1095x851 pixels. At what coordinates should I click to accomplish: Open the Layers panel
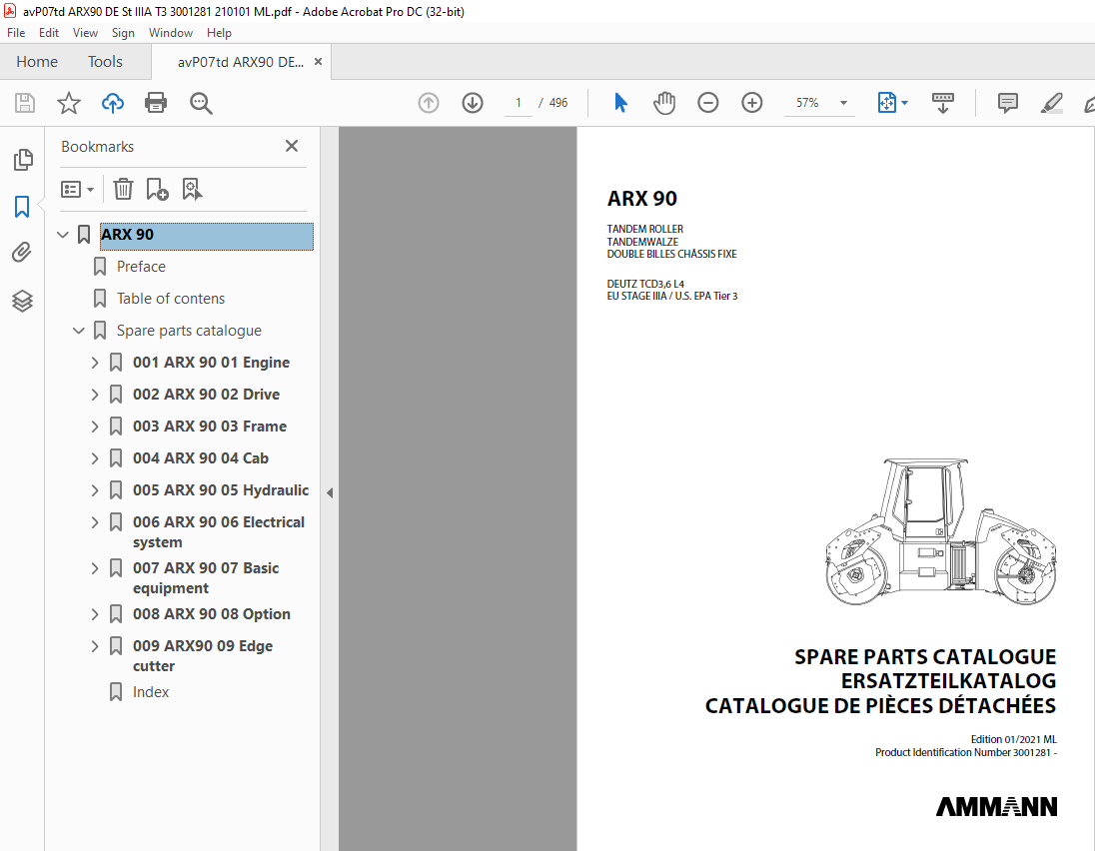click(x=22, y=301)
